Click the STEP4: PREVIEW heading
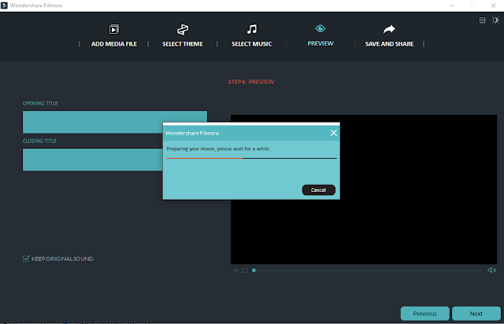 pos(251,82)
